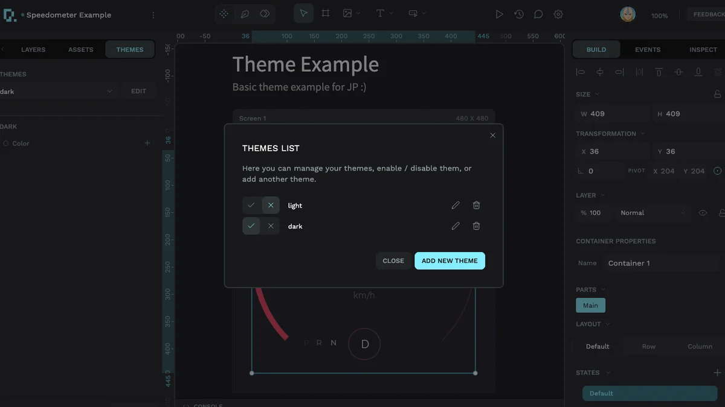The image size is (725, 407).
Task: Click the align bottom icon
Action: (698, 72)
